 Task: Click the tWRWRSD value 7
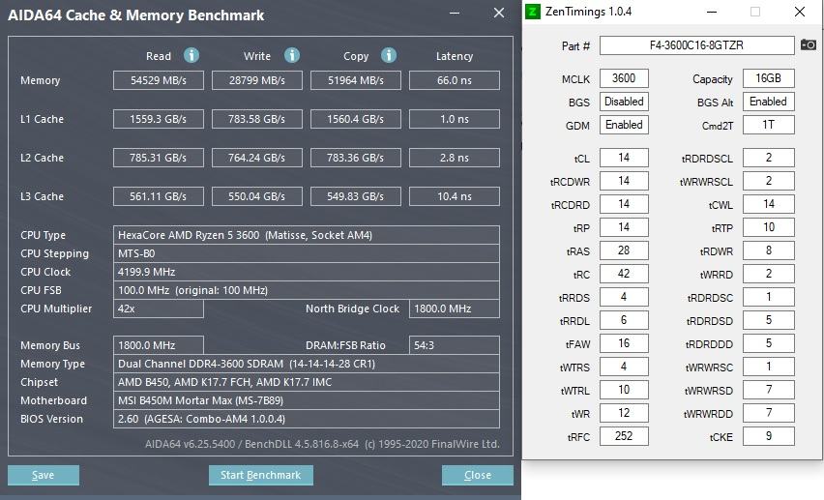[x=768, y=390]
